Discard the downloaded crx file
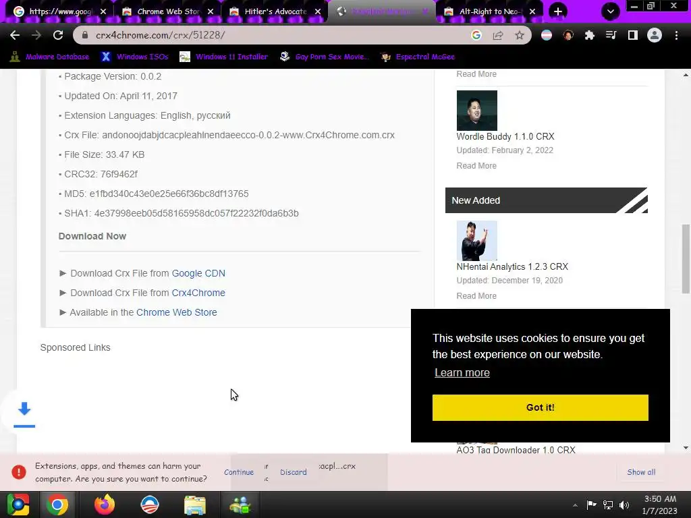This screenshot has width=691, height=518. tap(293, 472)
